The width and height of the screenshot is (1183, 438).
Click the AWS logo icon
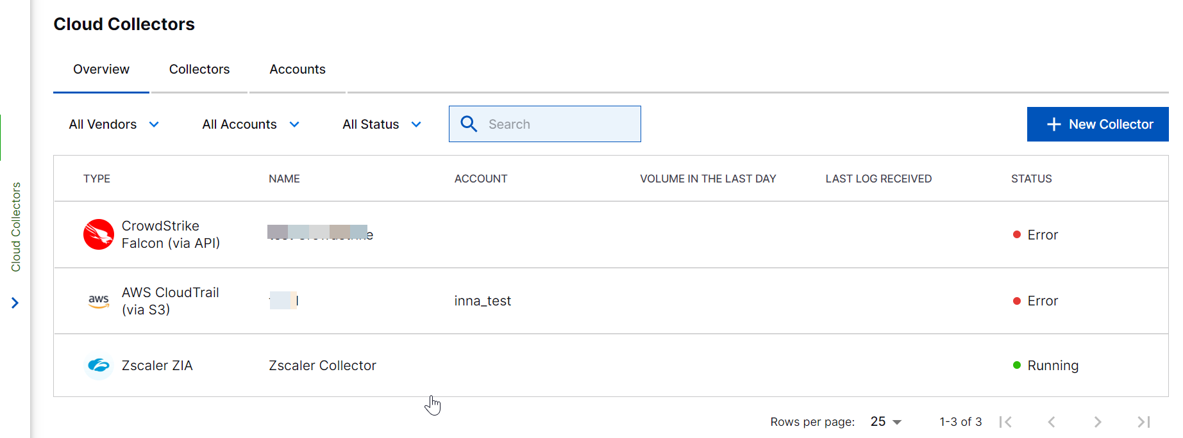pos(98,301)
